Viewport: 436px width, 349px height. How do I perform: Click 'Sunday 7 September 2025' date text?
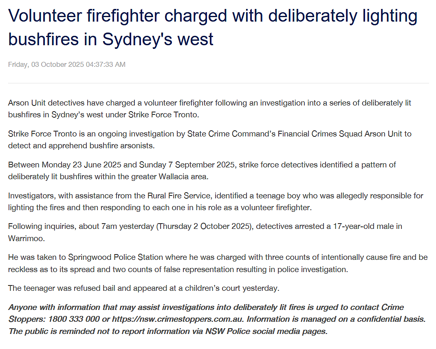[x=187, y=165]
